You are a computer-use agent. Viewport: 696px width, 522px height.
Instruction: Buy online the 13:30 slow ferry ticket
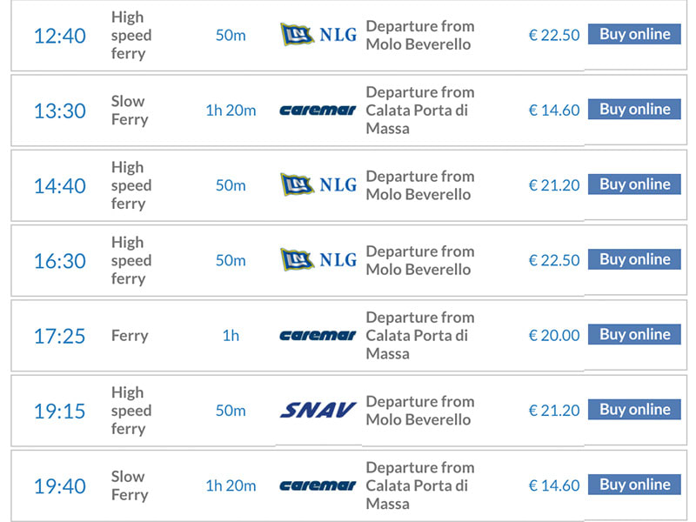point(634,110)
